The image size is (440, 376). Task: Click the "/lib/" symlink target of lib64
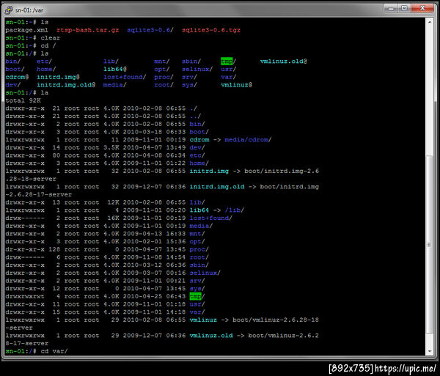click(235, 210)
